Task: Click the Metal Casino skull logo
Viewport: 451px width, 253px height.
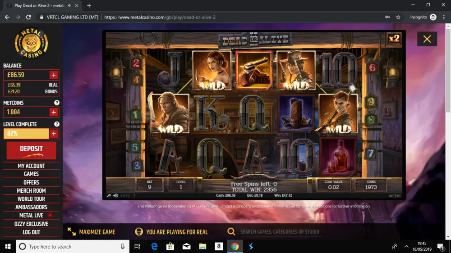Action: pyautogui.click(x=32, y=43)
